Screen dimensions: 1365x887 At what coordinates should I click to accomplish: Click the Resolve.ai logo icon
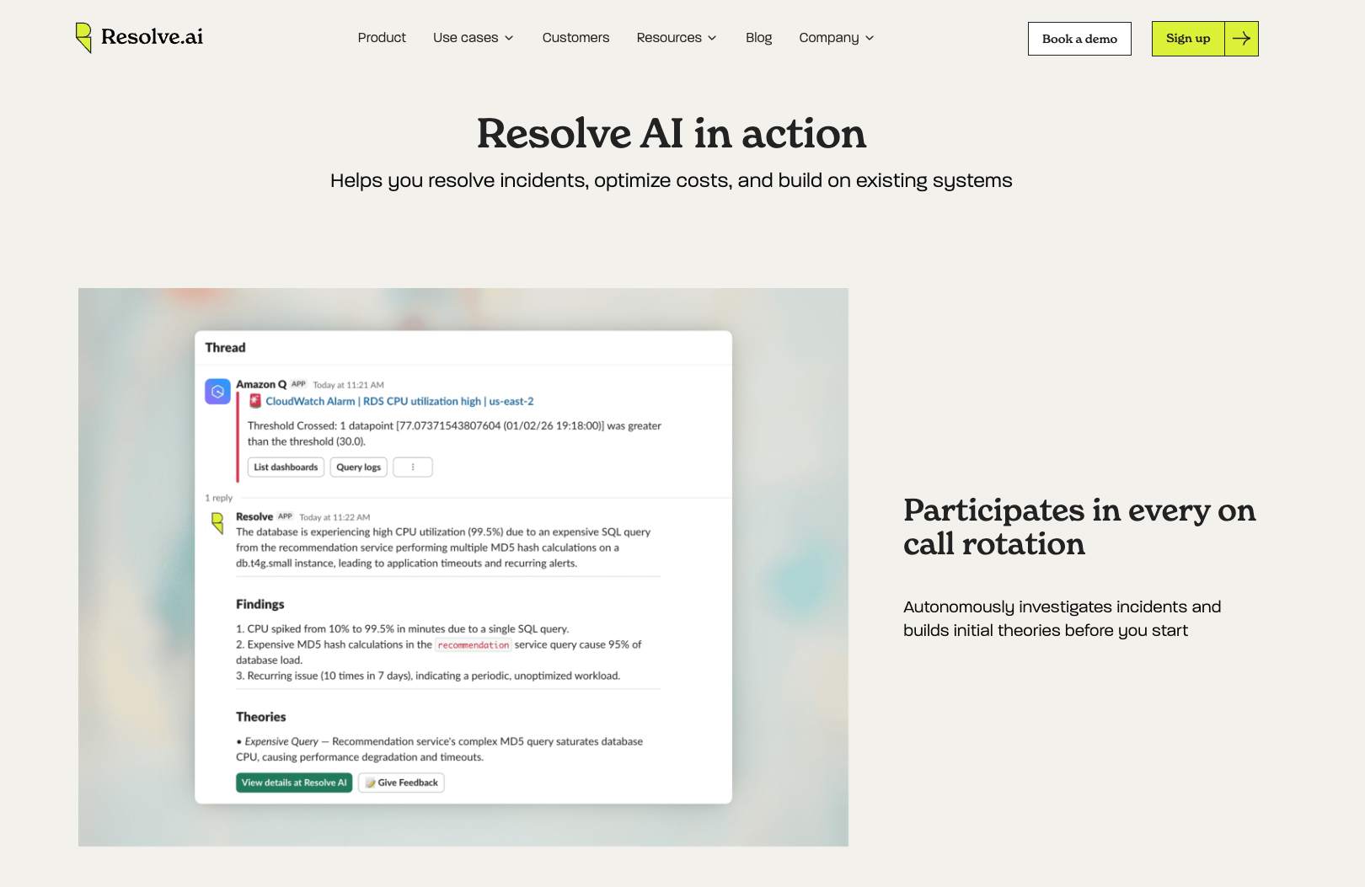[83, 37]
